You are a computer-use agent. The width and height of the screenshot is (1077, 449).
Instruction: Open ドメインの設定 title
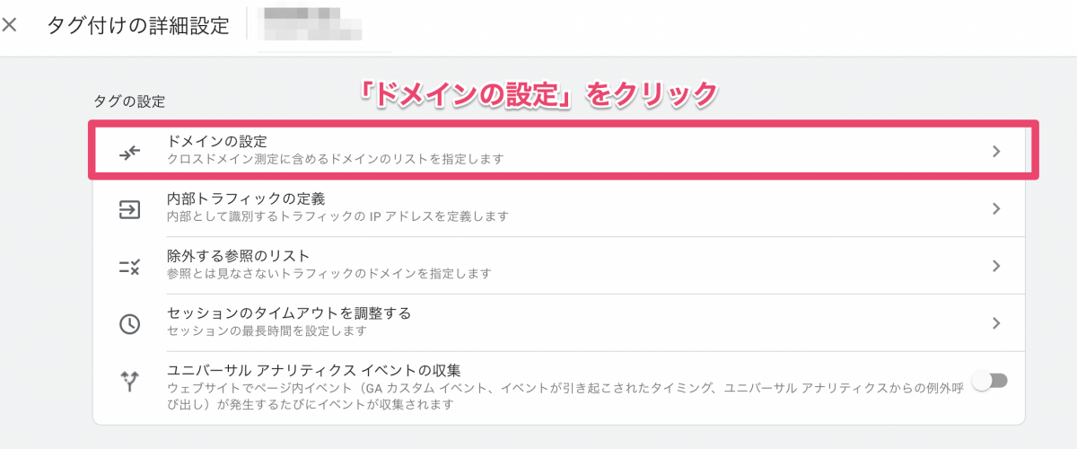point(217,141)
